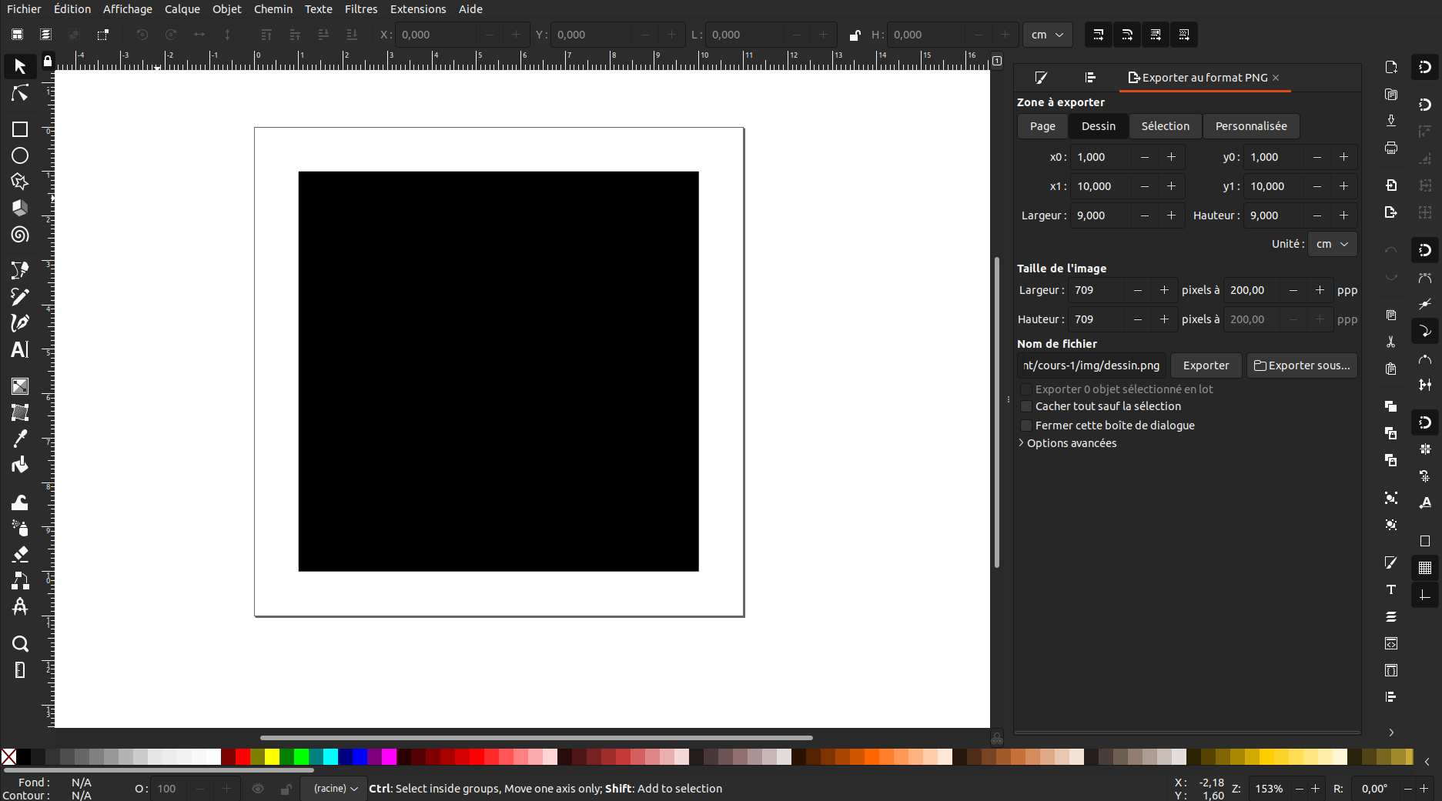Select the Rectangle tool
The height and width of the screenshot is (801, 1442).
(x=20, y=129)
